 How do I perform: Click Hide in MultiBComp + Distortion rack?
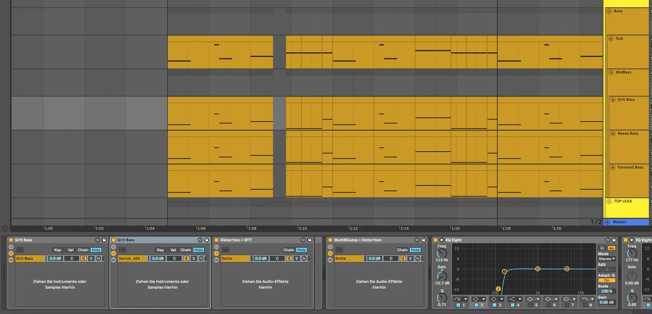coord(415,250)
